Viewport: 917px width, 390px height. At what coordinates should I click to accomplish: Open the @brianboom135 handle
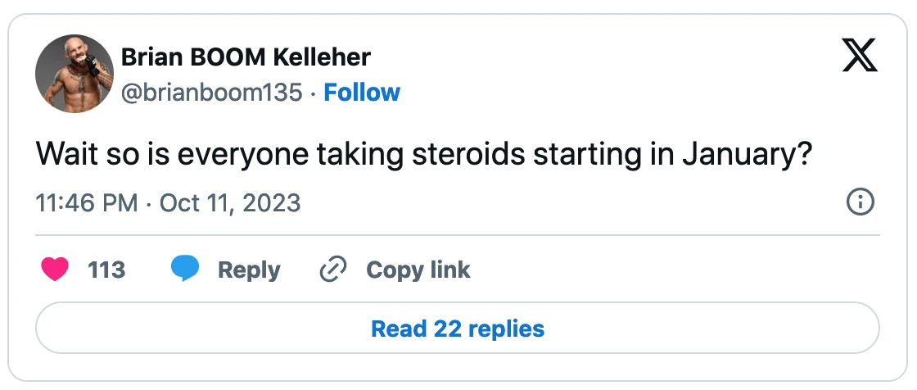[x=211, y=92]
